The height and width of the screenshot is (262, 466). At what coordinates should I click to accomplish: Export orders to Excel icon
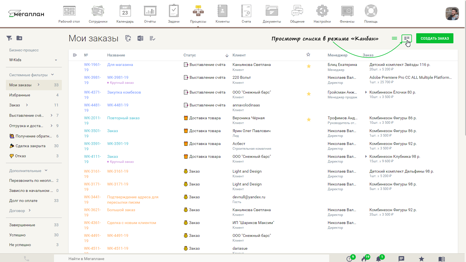point(140,38)
